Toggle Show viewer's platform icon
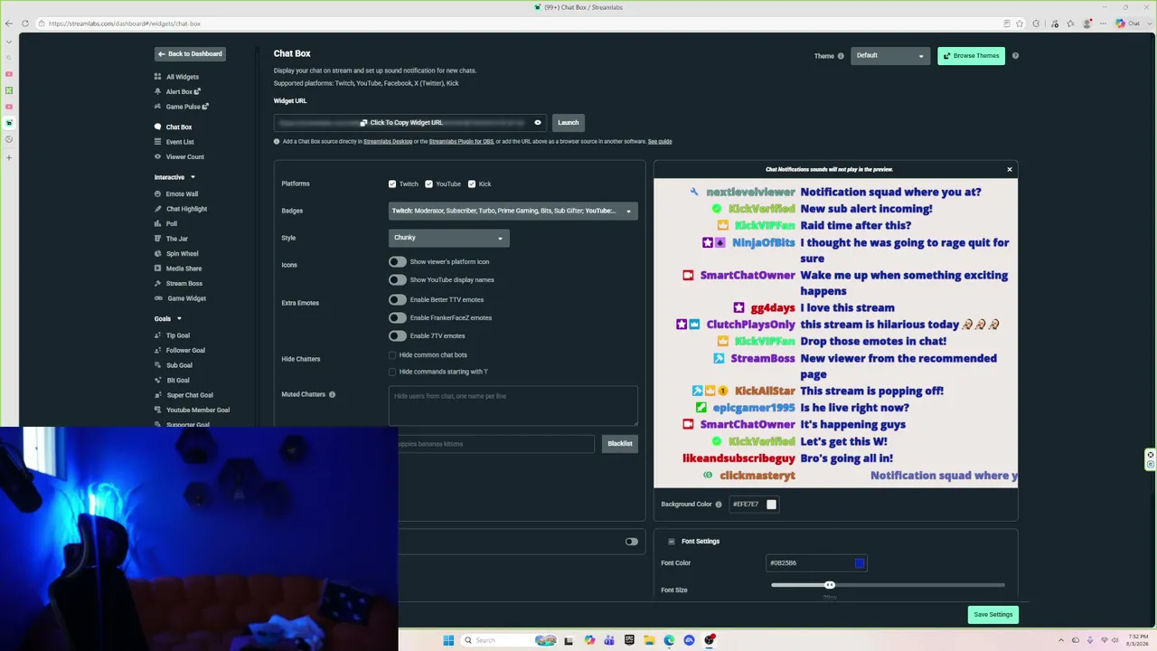This screenshot has width=1157, height=651. [x=398, y=261]
